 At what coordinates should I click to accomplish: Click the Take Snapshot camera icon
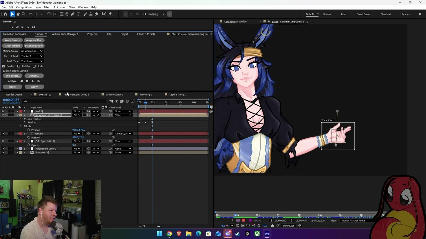[272, 226]
